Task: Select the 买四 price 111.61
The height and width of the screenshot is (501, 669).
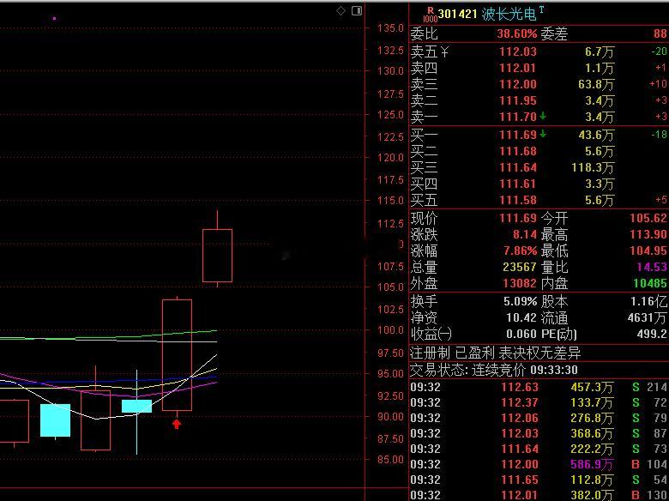Action: [517, 184]
